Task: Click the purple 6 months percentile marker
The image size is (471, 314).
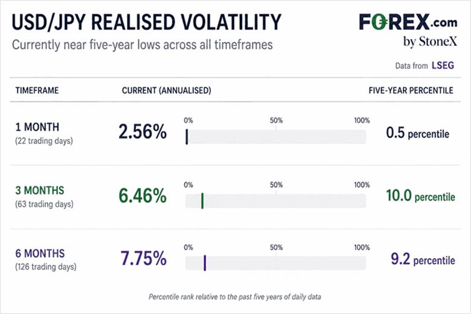Action: coord(205,263)
